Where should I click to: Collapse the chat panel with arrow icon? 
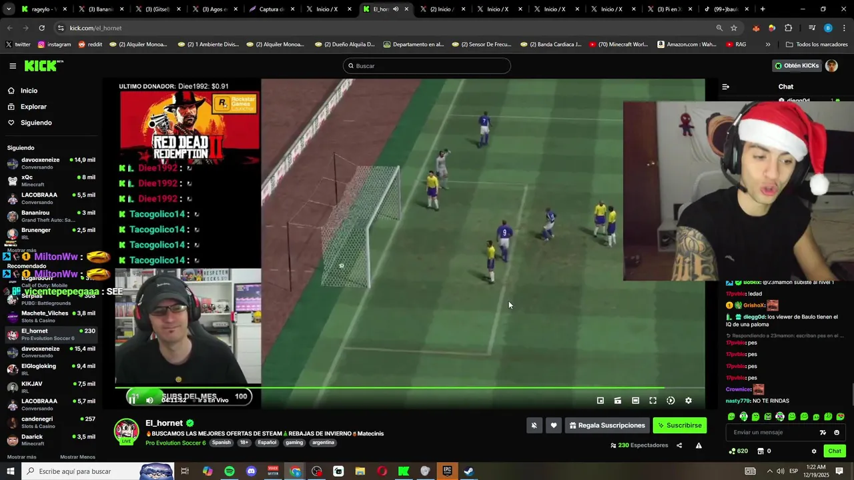(726, 87)
